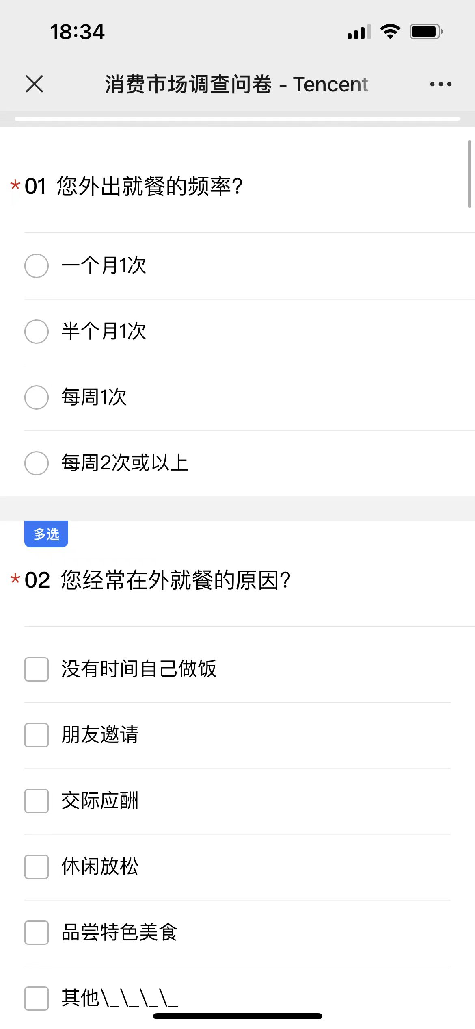Viewport: 475px width, 1029px height.
Task: Select the 半个月1次 radio option
Action: click(37, 332)
